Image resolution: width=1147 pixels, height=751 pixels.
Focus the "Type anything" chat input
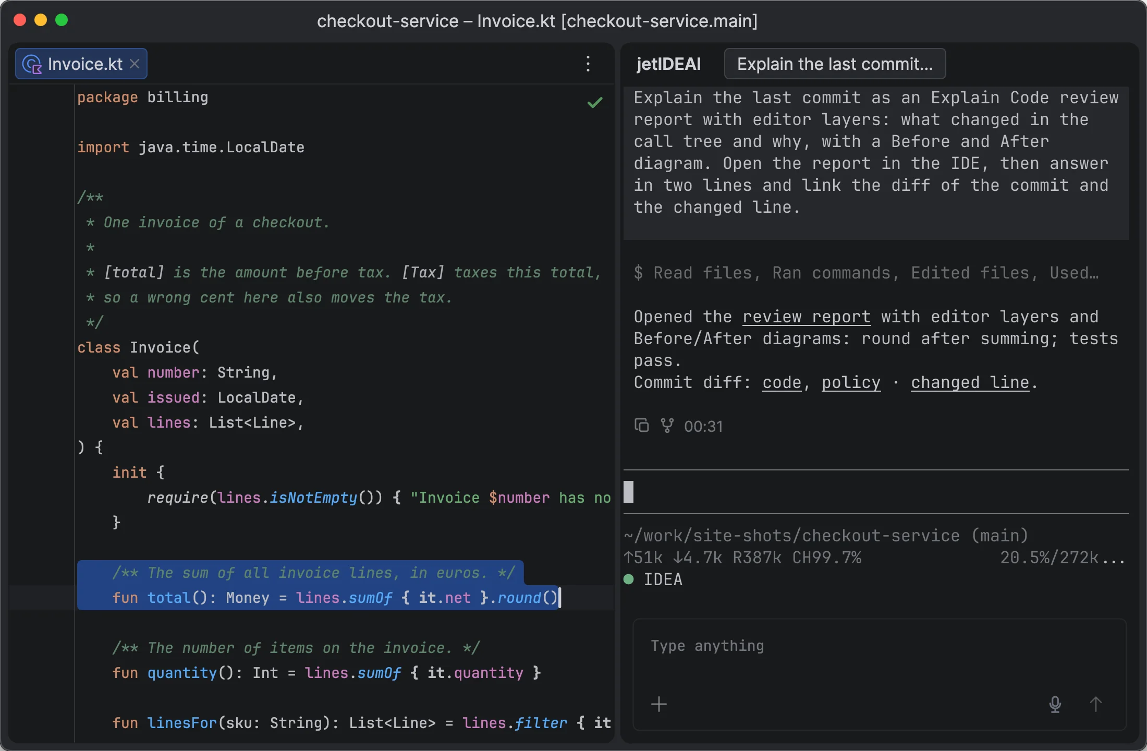[x=880, y=647]
